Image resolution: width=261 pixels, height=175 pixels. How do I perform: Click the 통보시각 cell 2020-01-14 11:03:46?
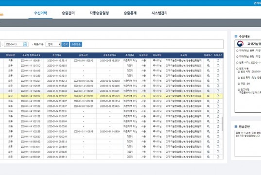point(31,111)
